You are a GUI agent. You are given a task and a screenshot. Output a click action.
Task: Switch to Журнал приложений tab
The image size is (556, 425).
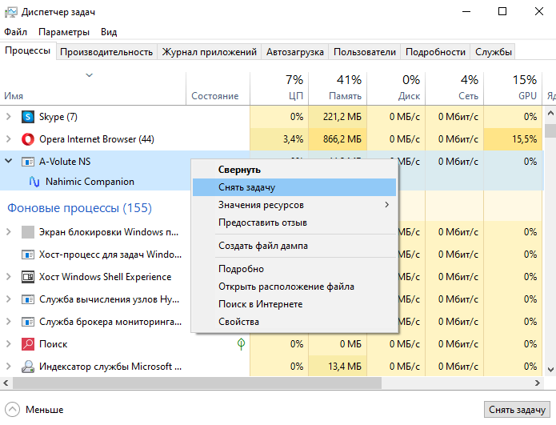210,52
